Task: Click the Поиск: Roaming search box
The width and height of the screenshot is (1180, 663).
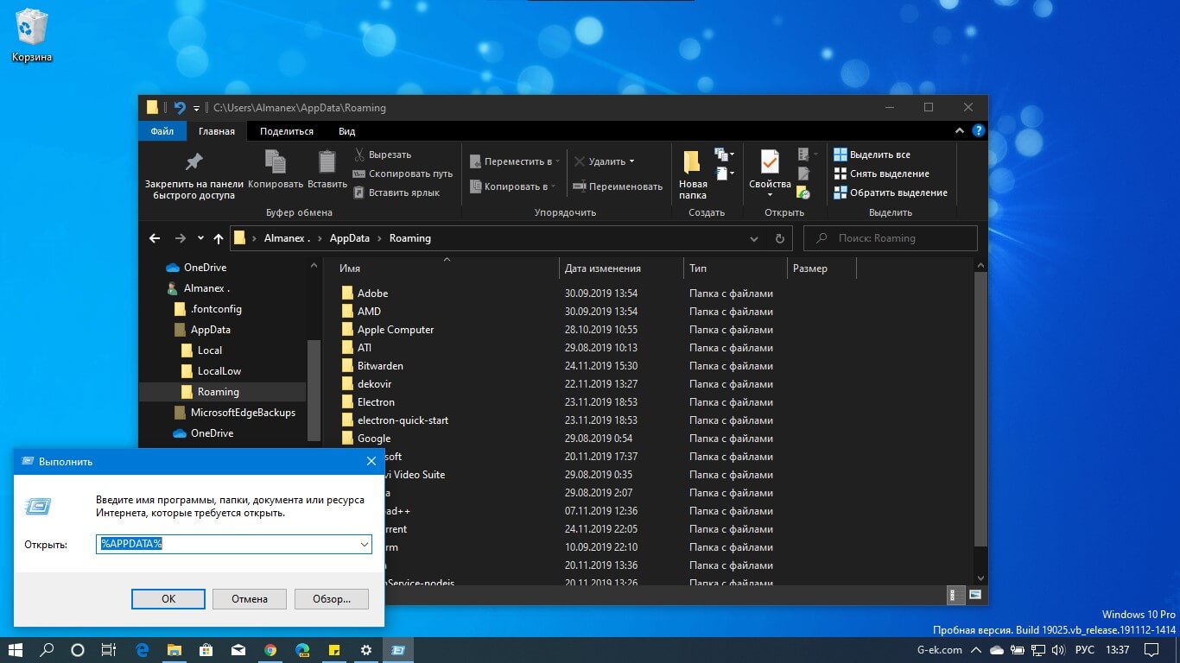Action: (x=891, y=238)
